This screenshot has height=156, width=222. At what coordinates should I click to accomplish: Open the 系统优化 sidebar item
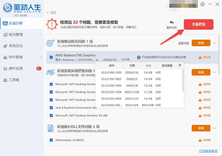click(x=22, y=46)
